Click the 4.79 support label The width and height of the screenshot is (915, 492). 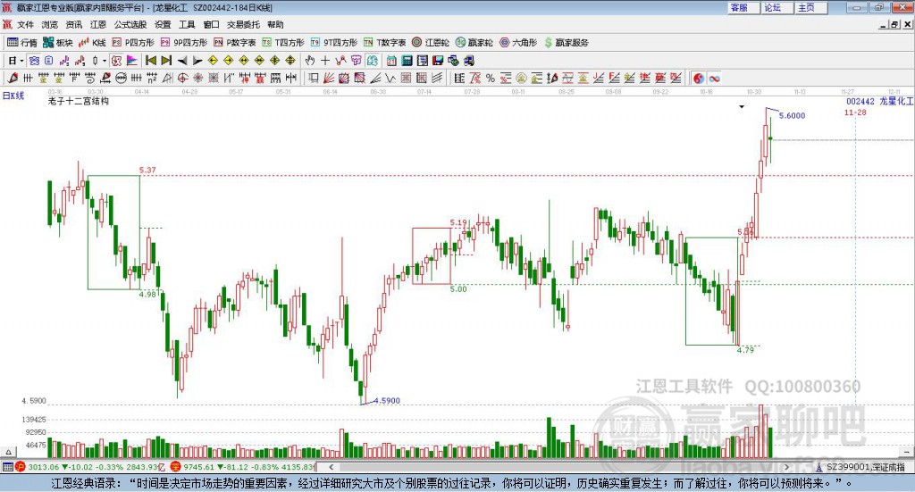tap(745, 350)
